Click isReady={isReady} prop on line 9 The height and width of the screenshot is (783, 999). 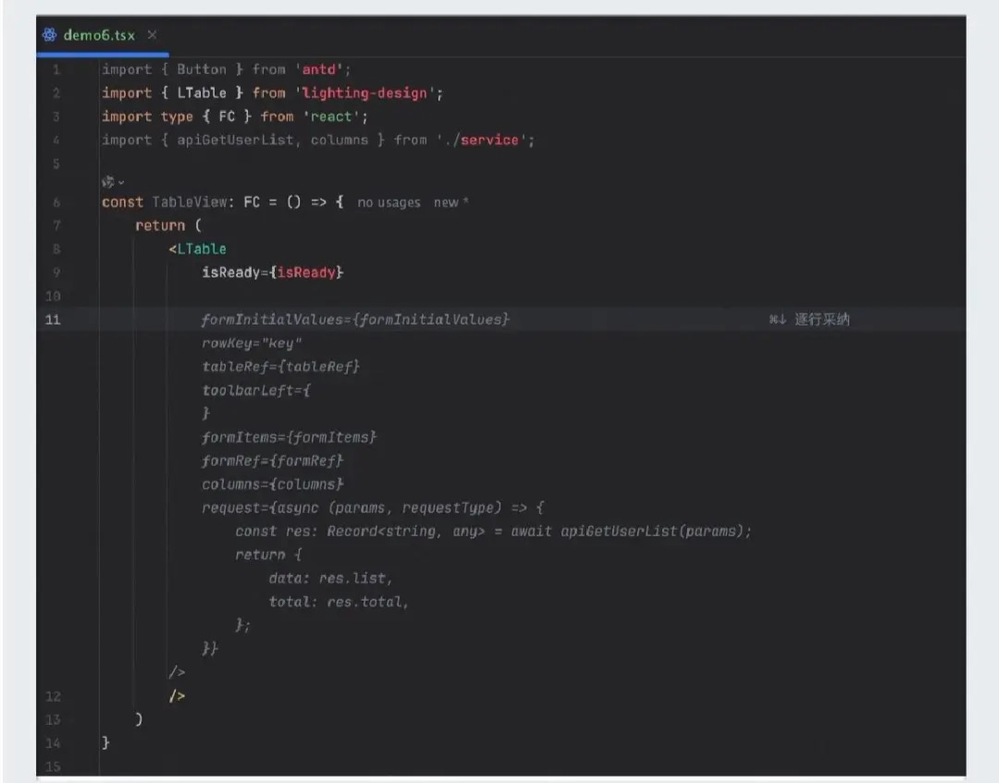click(x=273, y=273)
